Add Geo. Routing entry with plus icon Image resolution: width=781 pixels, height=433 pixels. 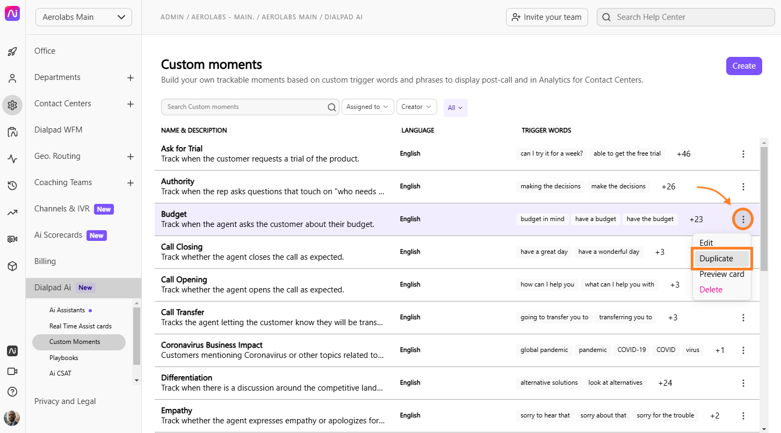point(131,157)
